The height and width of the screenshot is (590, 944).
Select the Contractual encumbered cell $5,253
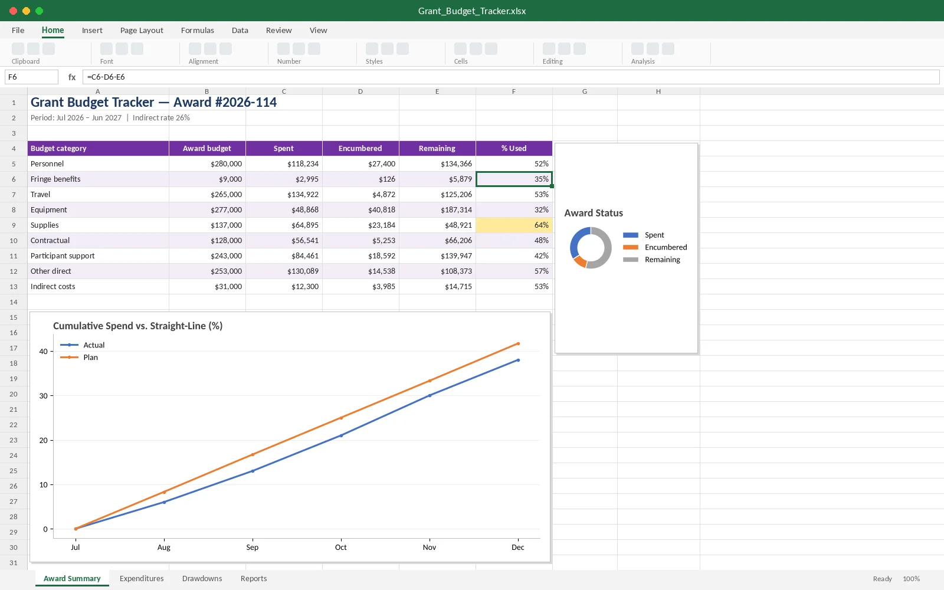(x=360, y=240)
